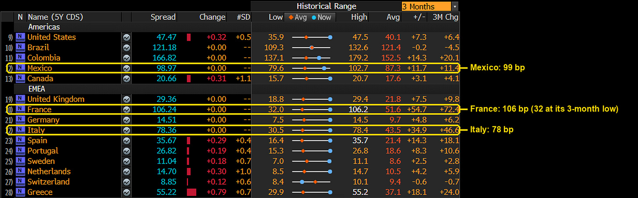Open the chart icon for Germany

click(x=127, y=120)
